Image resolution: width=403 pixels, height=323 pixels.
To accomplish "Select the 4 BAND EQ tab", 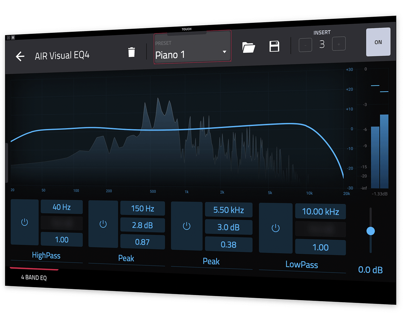I will click(34, 278).
